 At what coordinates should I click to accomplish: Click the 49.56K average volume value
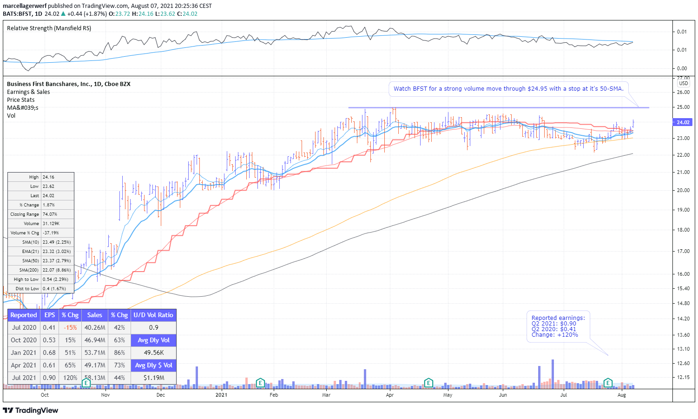153,353
